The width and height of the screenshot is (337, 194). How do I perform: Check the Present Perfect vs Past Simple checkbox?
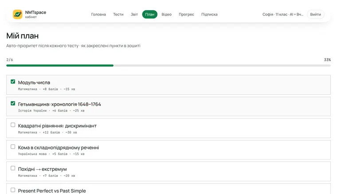coord(13,190)
